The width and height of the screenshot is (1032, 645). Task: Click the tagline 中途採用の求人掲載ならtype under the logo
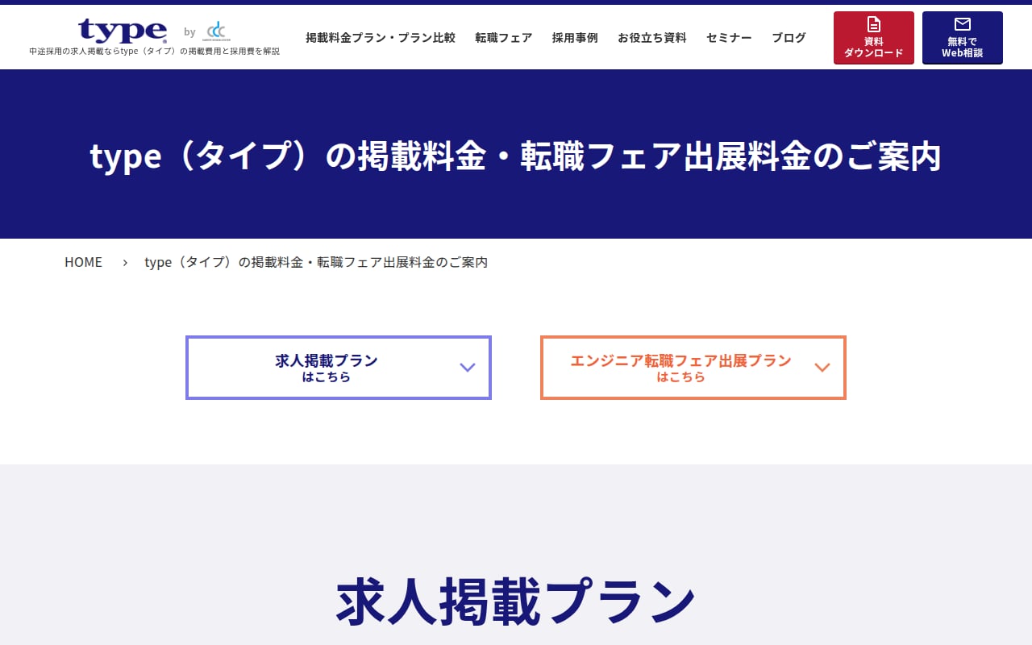[x=155, y=52]
